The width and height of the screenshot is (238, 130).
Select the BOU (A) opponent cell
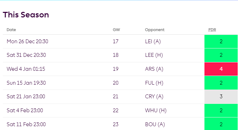[155, 124]
